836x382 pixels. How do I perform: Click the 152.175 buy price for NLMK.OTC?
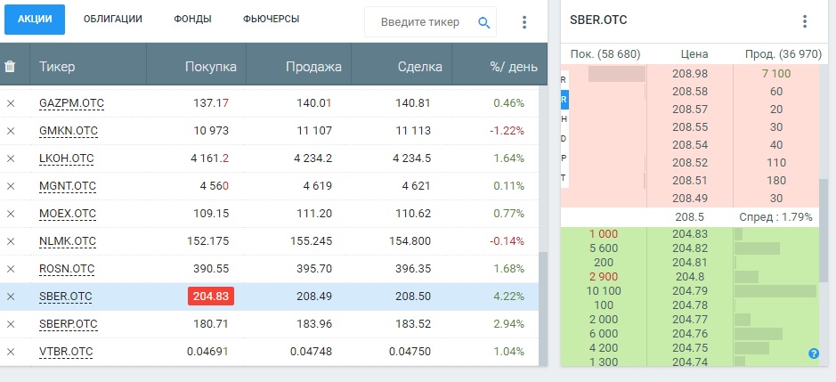pyautogui.click(x=208, y=241)
